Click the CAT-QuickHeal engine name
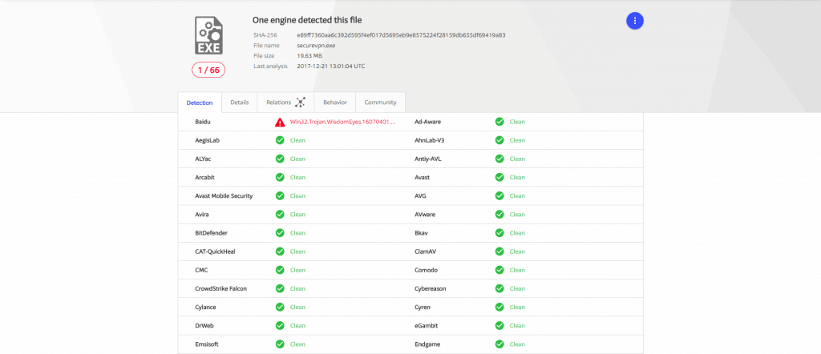 pyautogui.click(x=215, y=251)
